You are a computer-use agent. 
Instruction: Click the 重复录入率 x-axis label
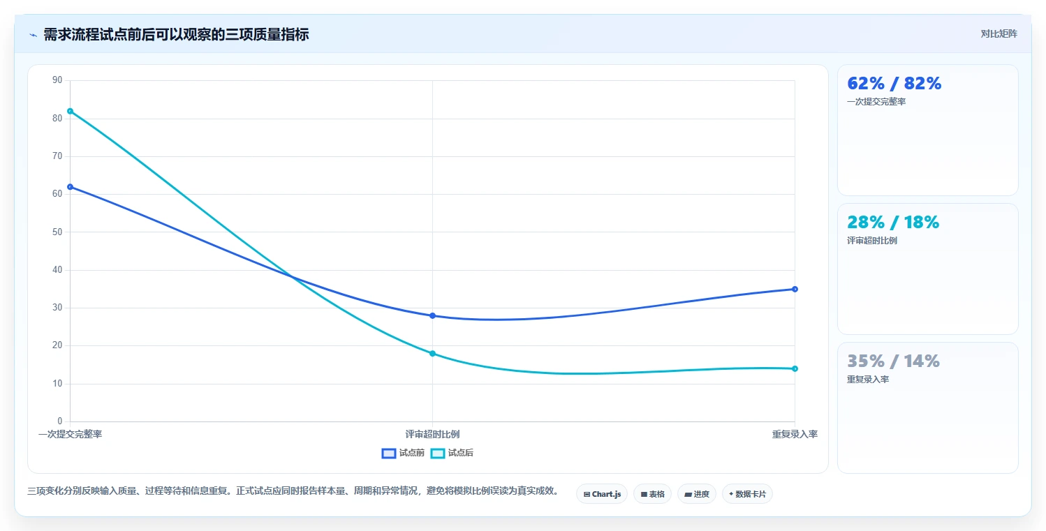tap(795, 434)
